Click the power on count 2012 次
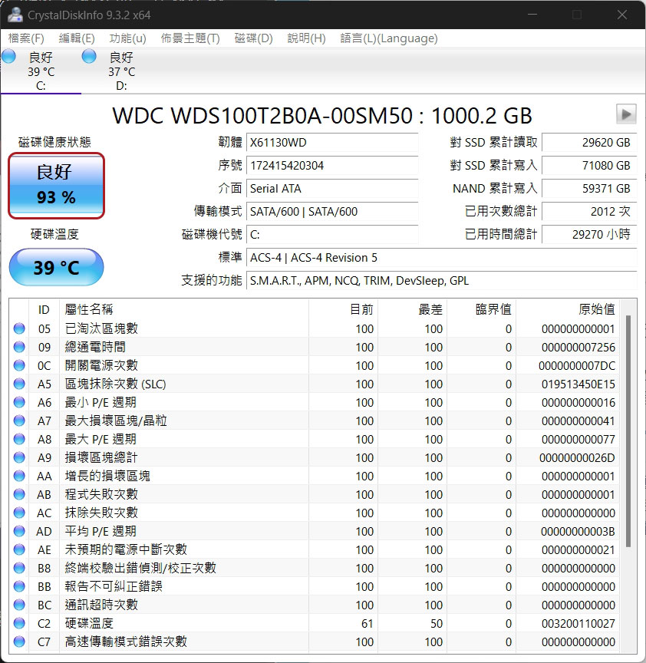Screen dimensions: 646x663 coord(589,212)
